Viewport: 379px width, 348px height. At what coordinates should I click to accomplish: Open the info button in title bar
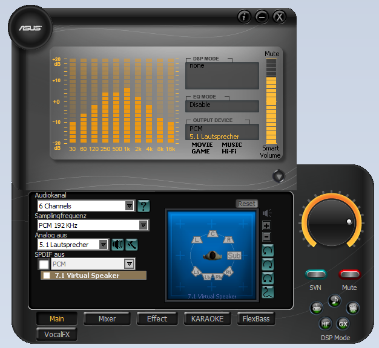tap(244, 17)
